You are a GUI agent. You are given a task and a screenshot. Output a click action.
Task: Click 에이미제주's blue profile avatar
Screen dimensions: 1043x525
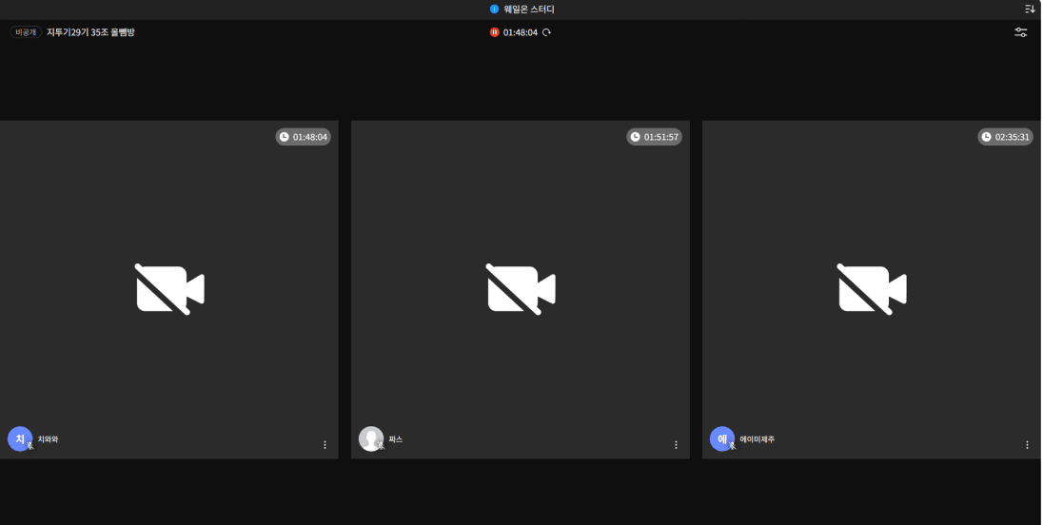click(x=721, y=438)
